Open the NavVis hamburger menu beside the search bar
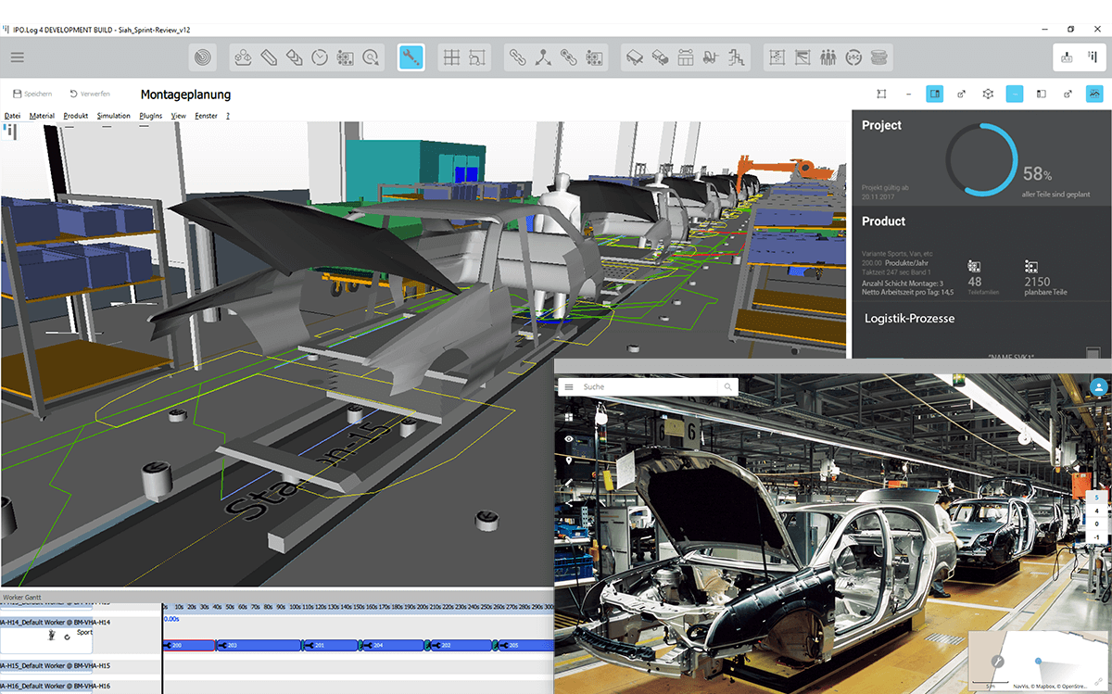Image resolution: width=1112 pixels, height=694 pixels. [x=567, y=386]
